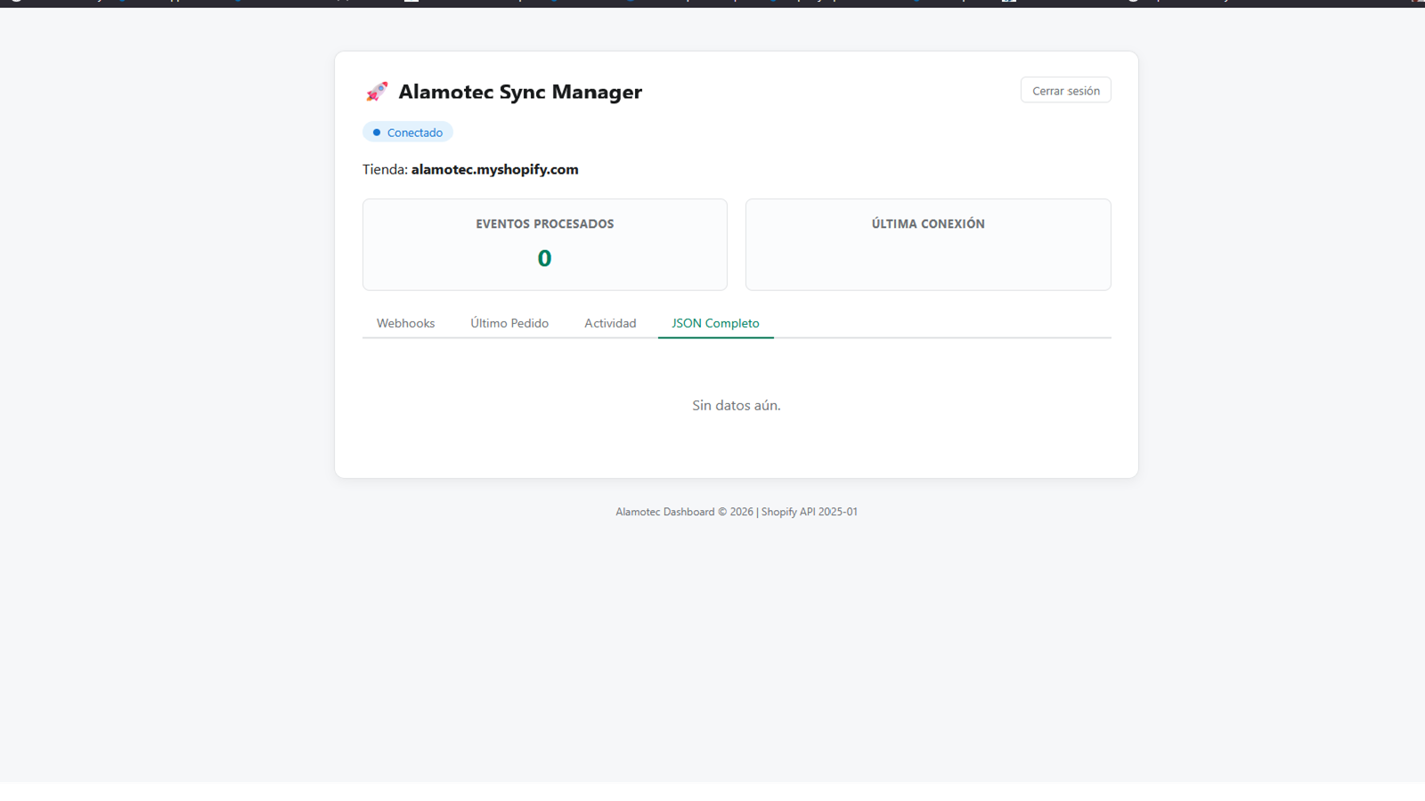Click the Conectado status badge

tap(408, 133)
